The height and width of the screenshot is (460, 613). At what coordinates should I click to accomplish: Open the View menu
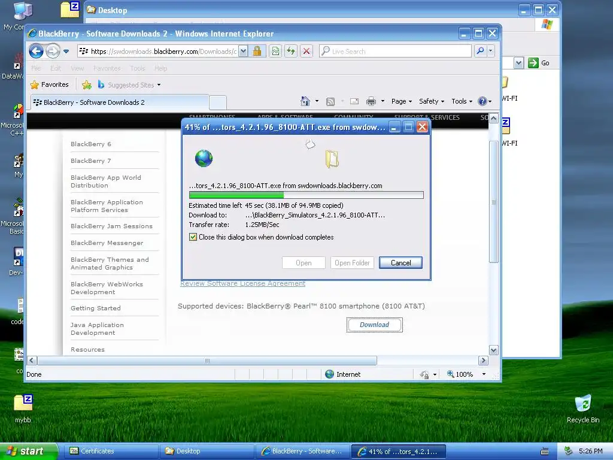coord(77,68)
